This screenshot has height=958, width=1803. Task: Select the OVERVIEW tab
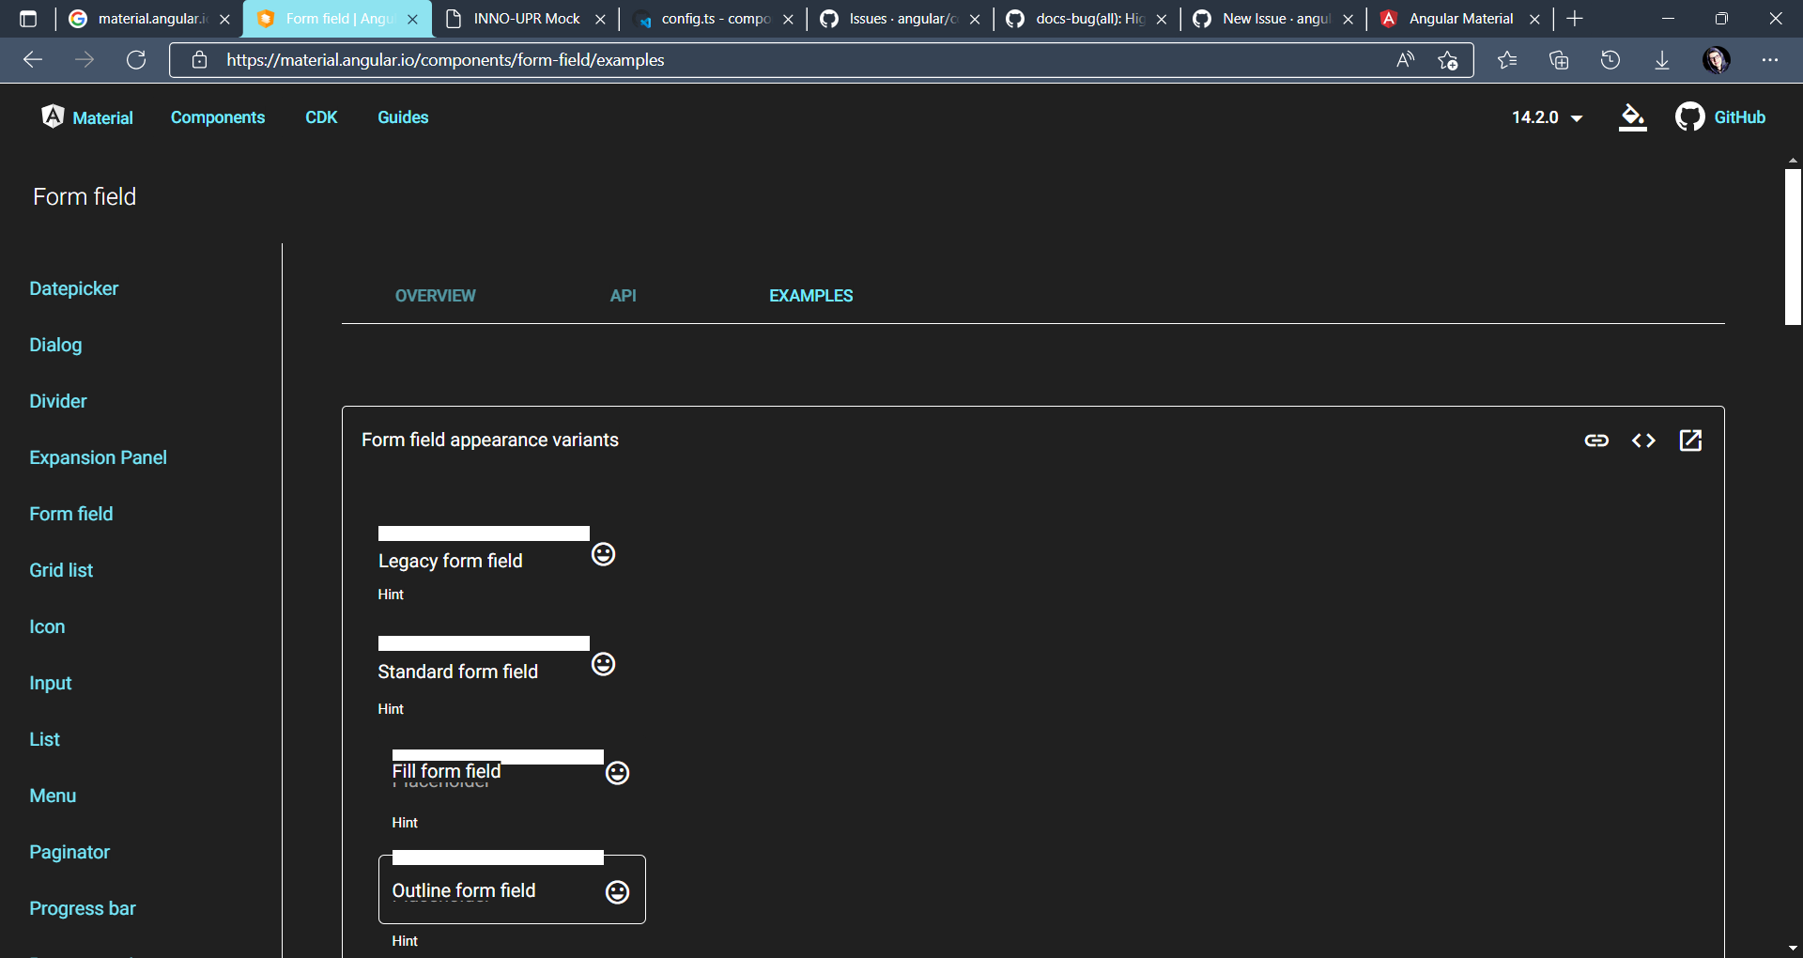[435, 296]
